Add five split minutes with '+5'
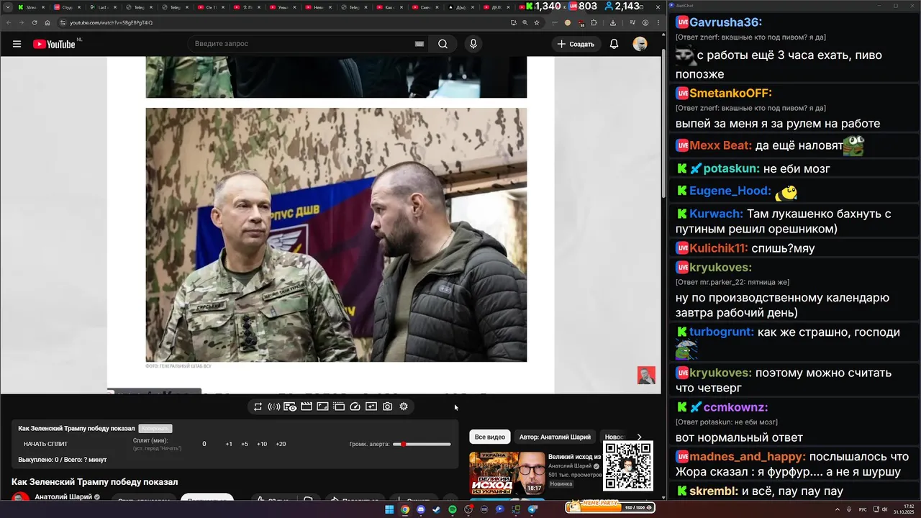This screenshot has width=921, height=518. [x=245, y=444]
